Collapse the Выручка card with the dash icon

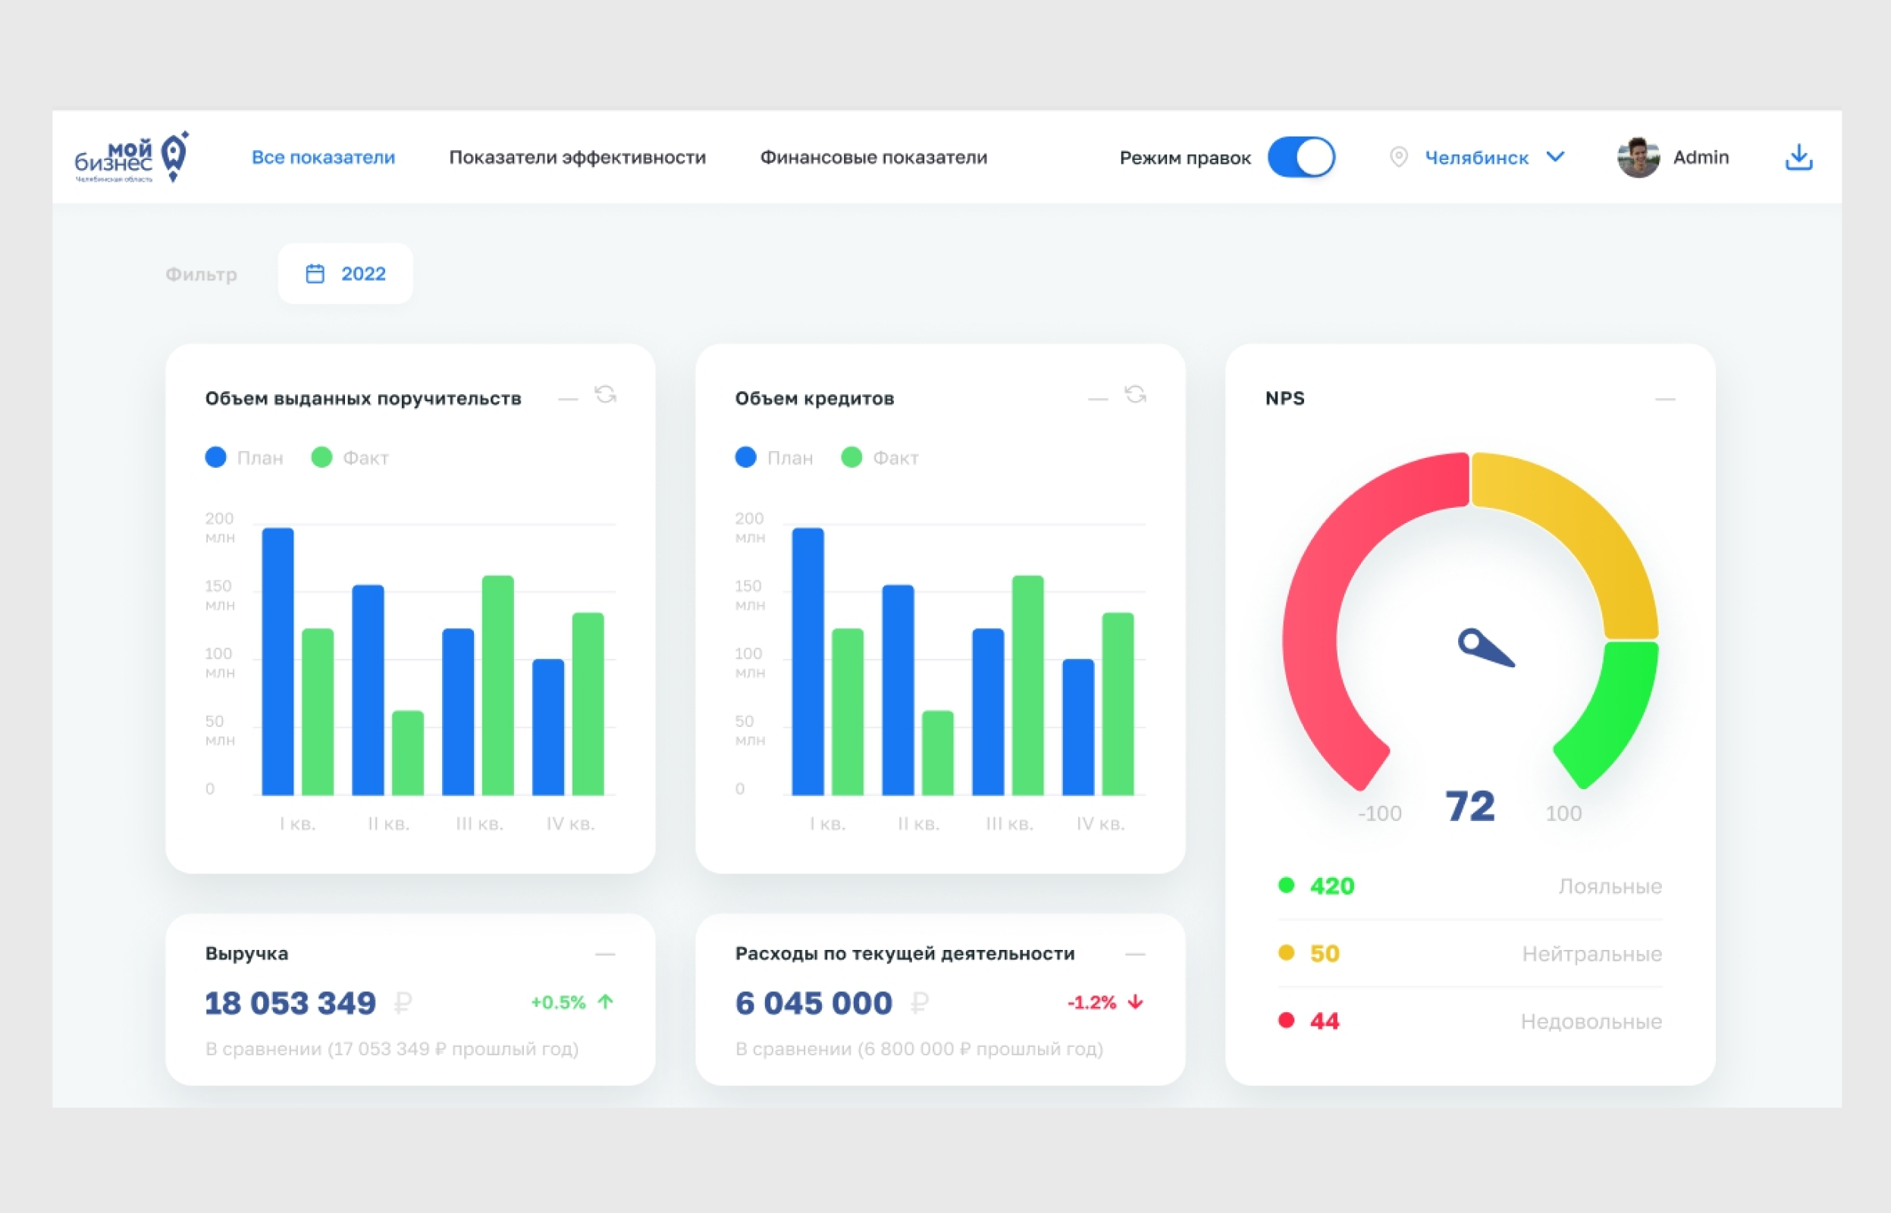click(605, 954)
